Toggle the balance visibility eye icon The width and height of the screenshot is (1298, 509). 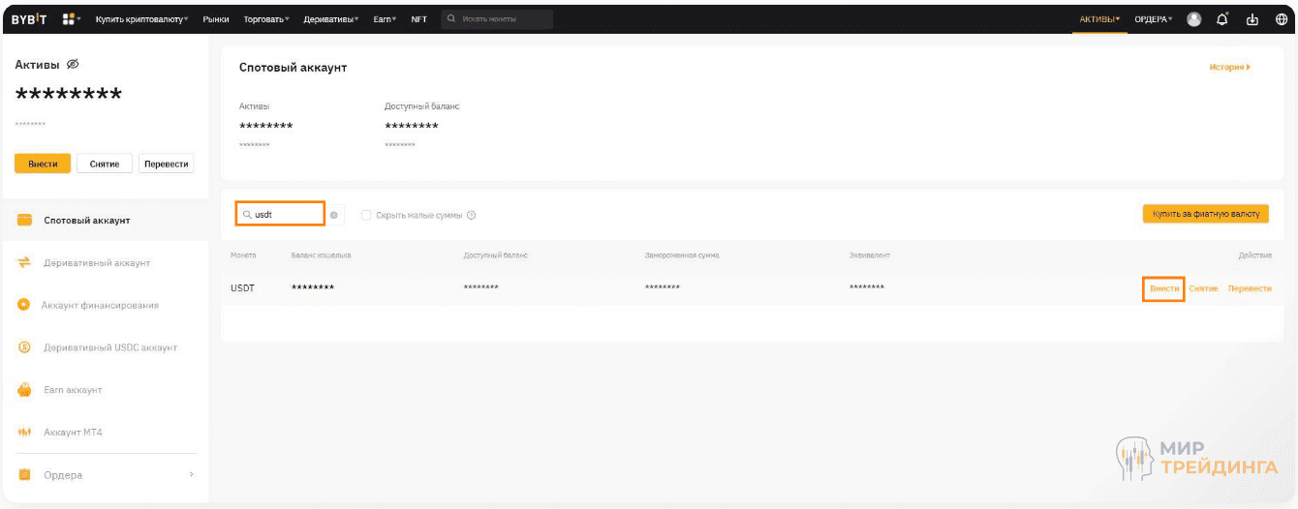click(73, 64)
